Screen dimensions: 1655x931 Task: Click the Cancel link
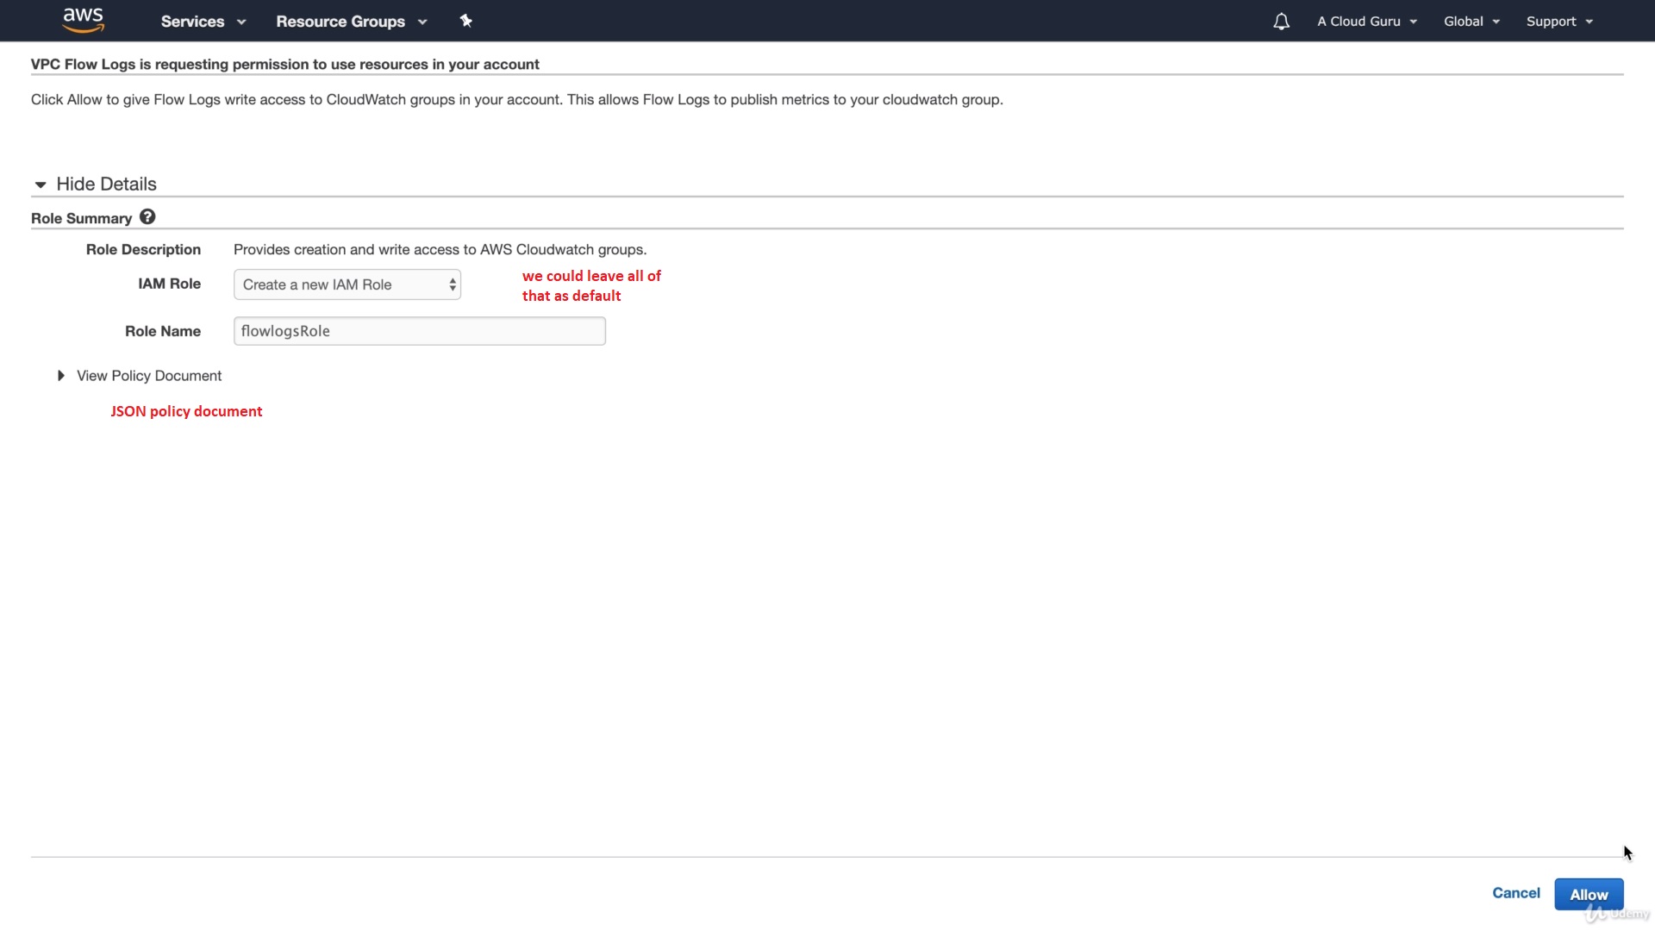pos(1515,893)
